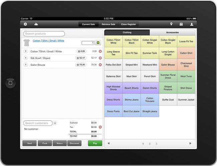Go to previous product page arrow
The height and width of the screenshot is (166, 217).
click(x=108, y=143)
